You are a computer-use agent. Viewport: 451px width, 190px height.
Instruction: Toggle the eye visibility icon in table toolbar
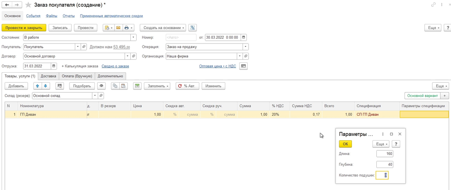coord(101,86)
